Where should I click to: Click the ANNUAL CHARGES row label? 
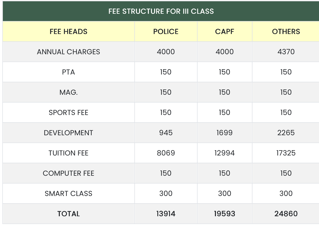click(69, 52)
